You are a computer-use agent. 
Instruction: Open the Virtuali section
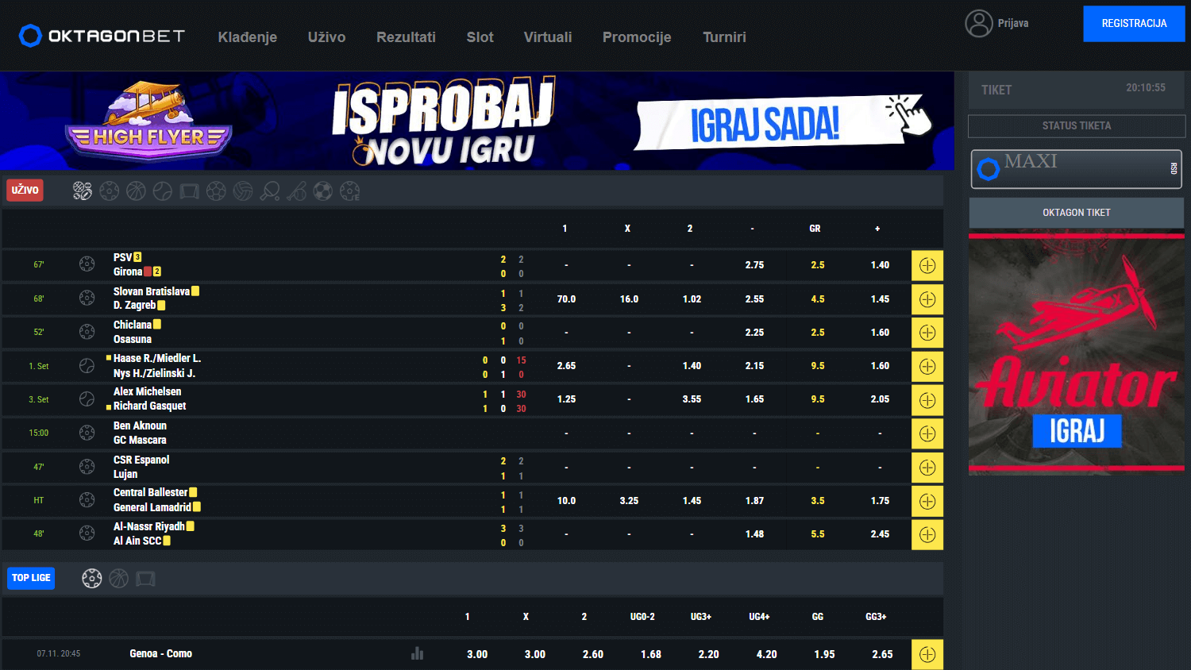click(x=548, y=37)
